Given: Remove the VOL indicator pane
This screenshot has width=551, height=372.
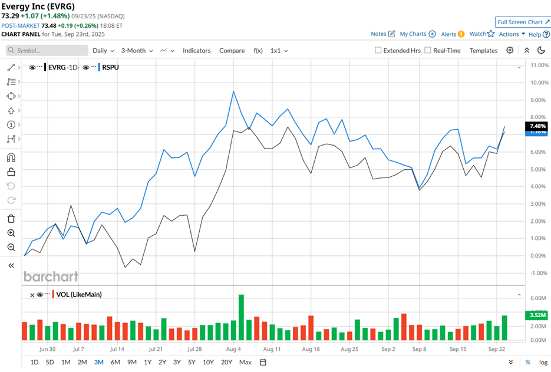Looking at the screenshot, I should [32, 295].
